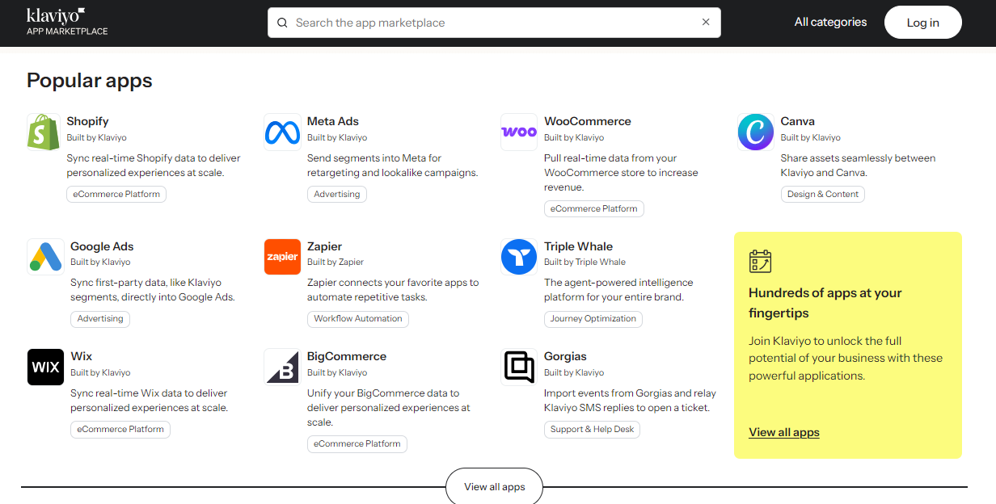Viewport: 996px width, 504px height.
Task: Click the bottom View all apps pill button
Action: pos(494,486)
